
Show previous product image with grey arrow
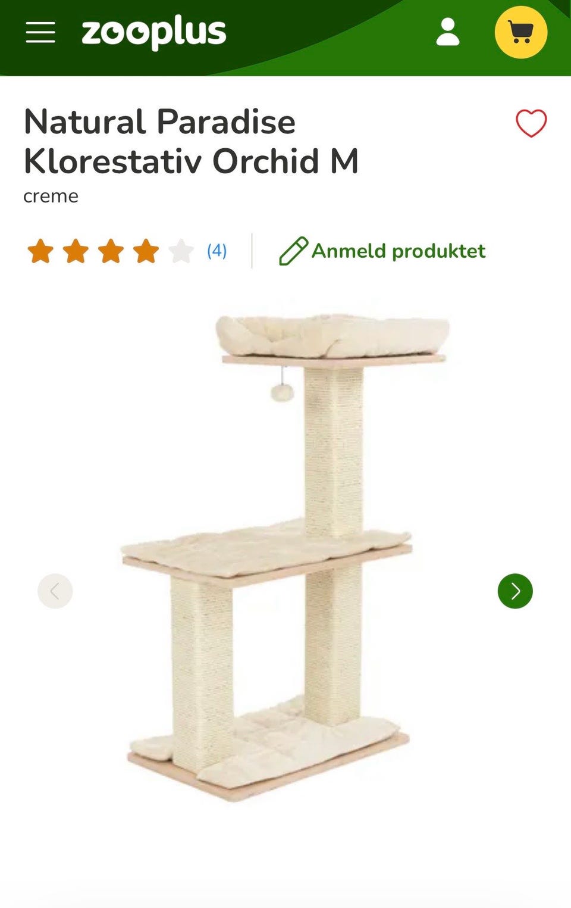pos(55,591)
